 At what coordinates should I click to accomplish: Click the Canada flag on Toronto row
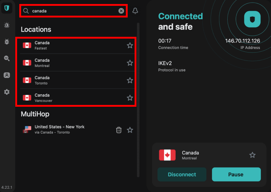27,80
